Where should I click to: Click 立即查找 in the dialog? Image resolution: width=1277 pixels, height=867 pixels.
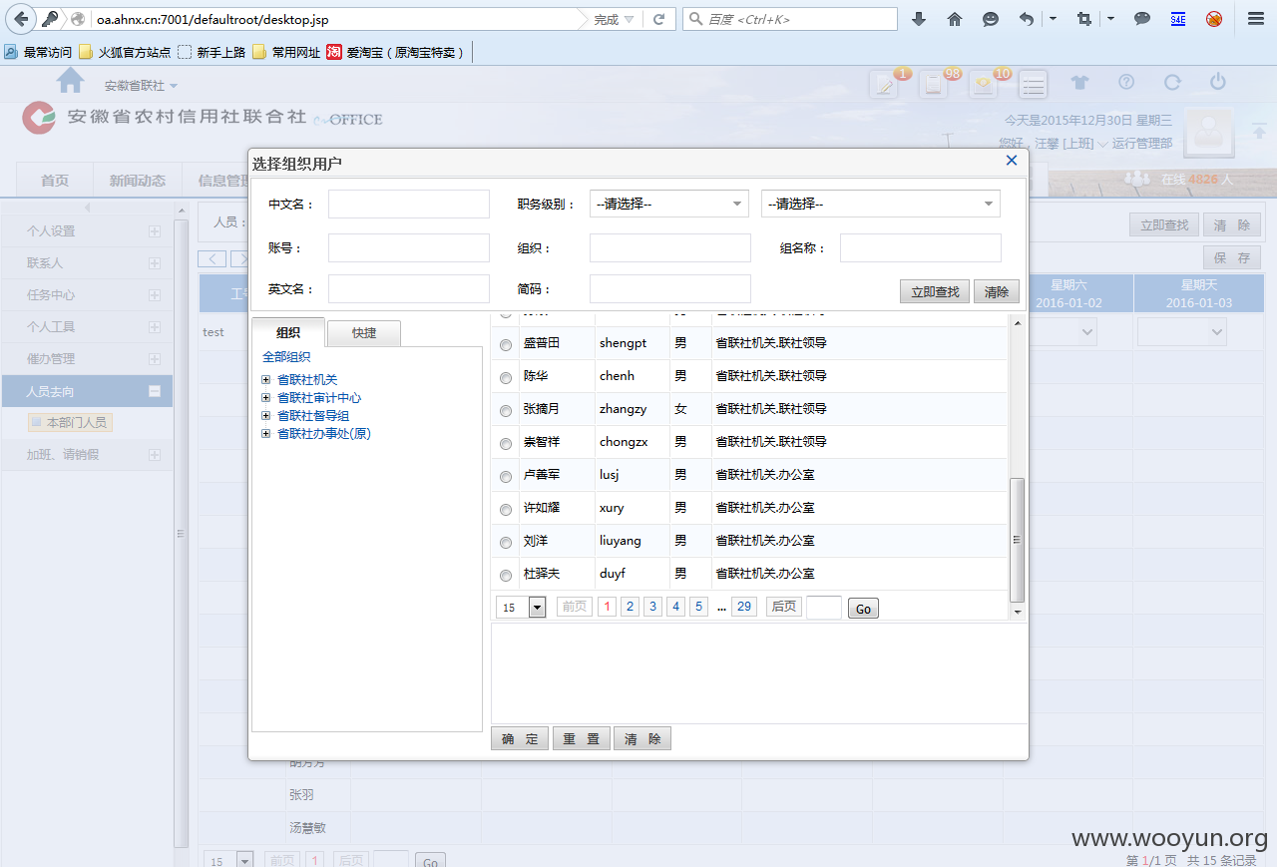935,291
